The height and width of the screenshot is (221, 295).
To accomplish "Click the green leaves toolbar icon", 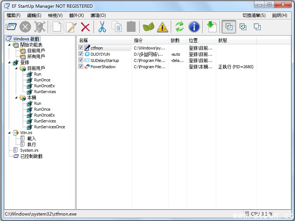I will (x=148, y=27).
